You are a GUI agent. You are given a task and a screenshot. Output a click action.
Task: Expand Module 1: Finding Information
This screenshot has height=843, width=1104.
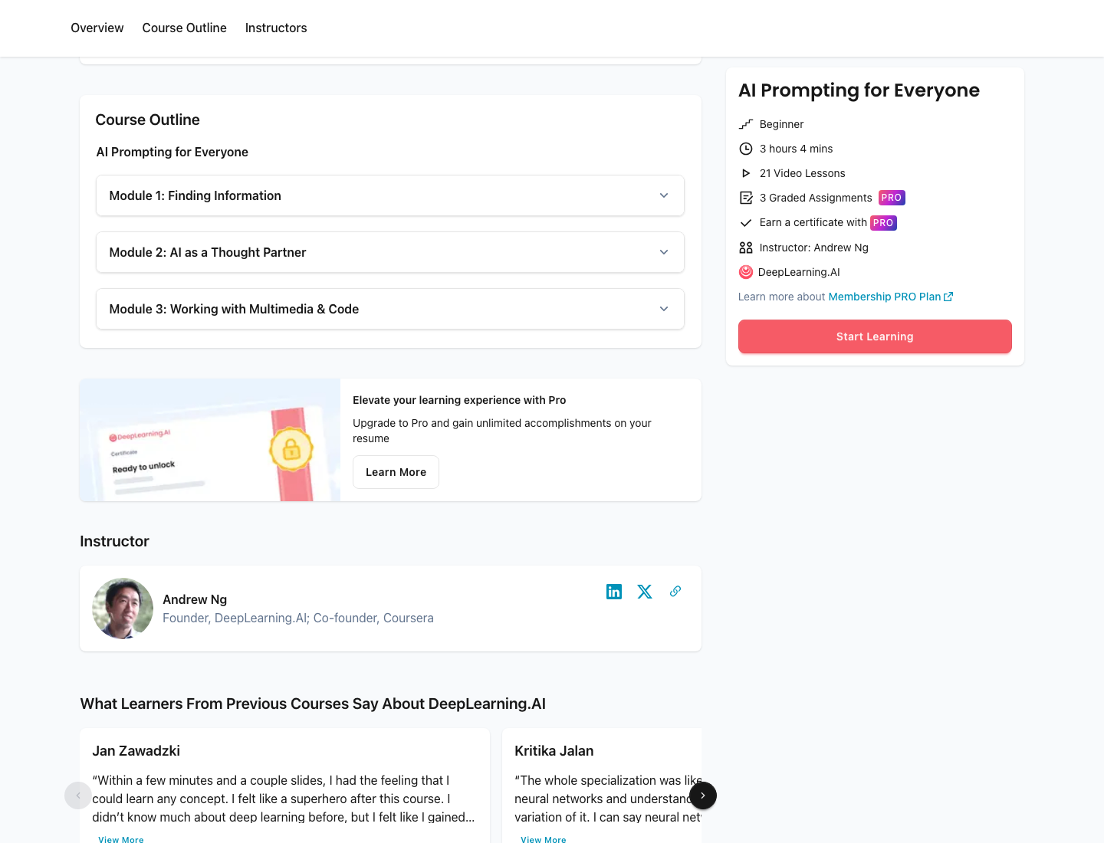(390, 195)
